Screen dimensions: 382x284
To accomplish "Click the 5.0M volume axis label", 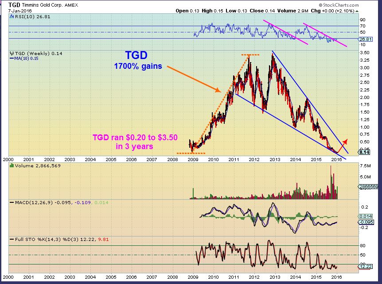I will 365,177.
